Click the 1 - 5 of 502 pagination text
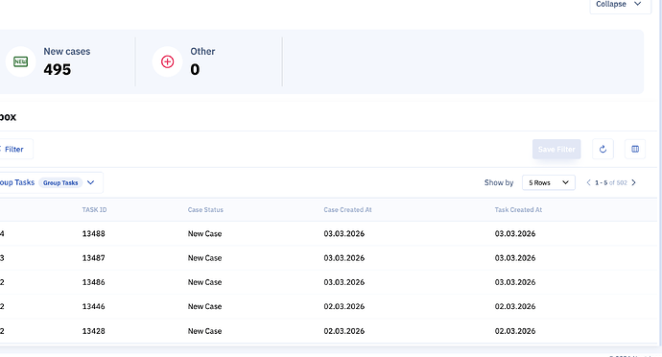 coord(611,182)
